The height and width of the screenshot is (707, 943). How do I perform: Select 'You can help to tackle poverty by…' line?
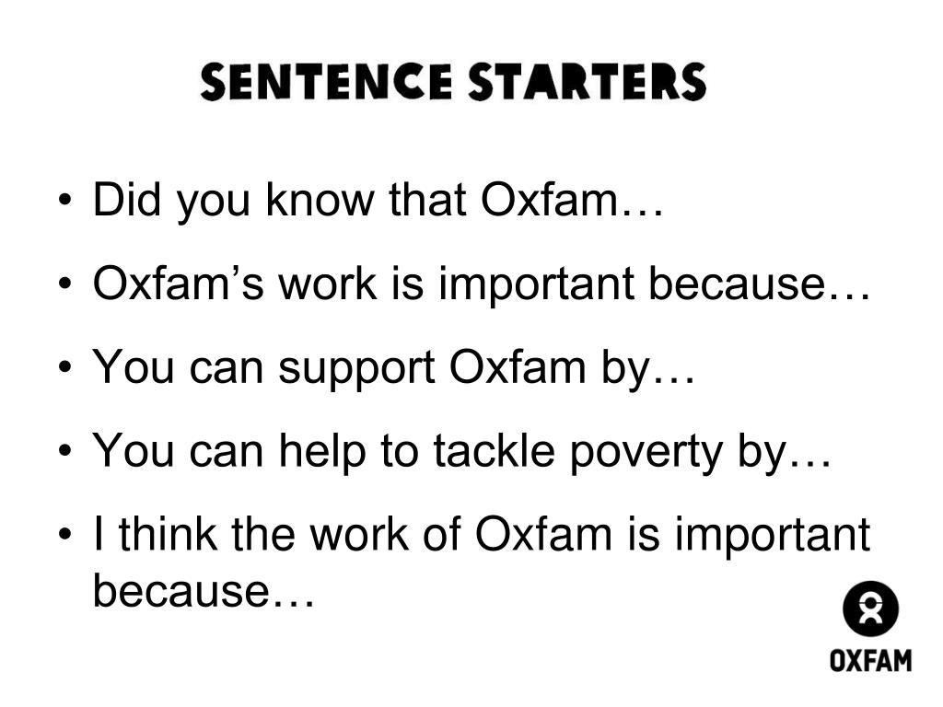click(x=462, y=449)
